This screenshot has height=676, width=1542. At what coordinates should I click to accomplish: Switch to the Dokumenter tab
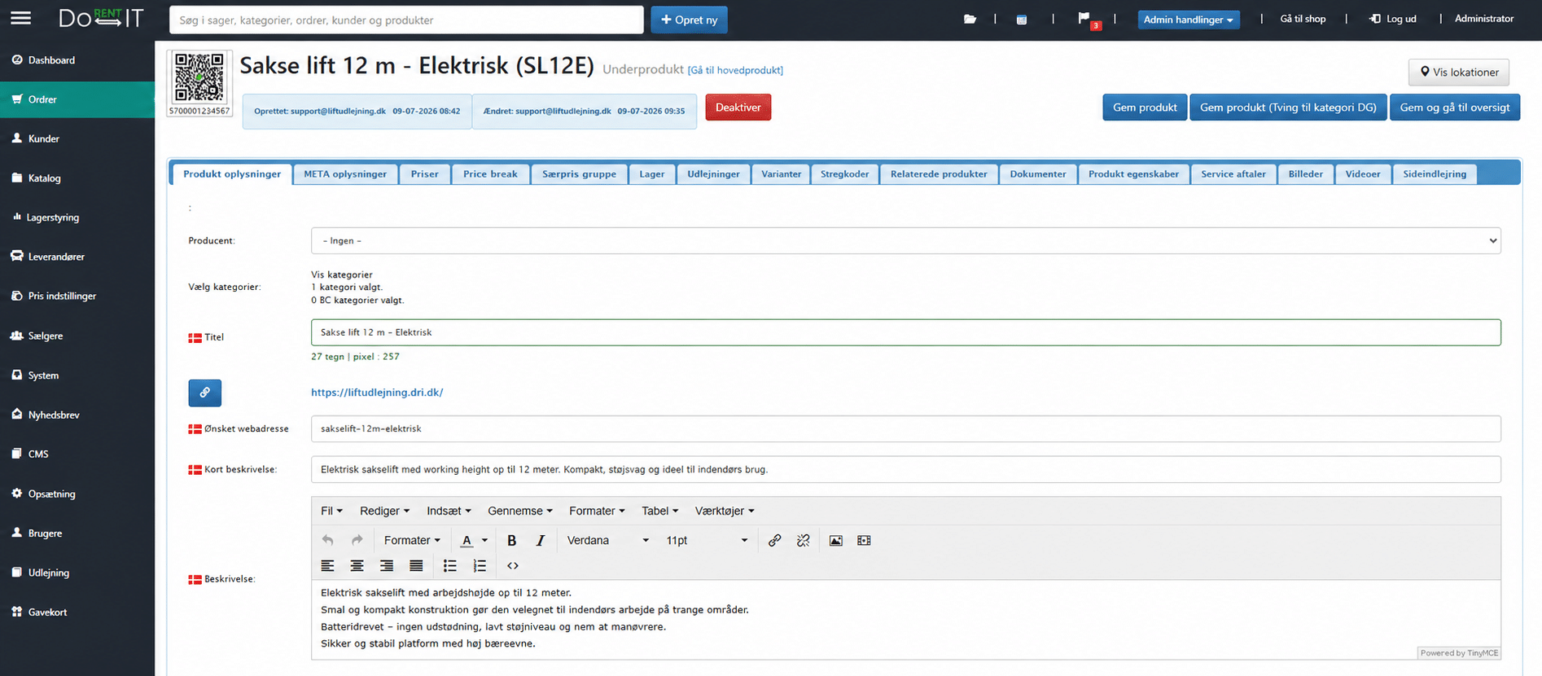coord(1038,174)
